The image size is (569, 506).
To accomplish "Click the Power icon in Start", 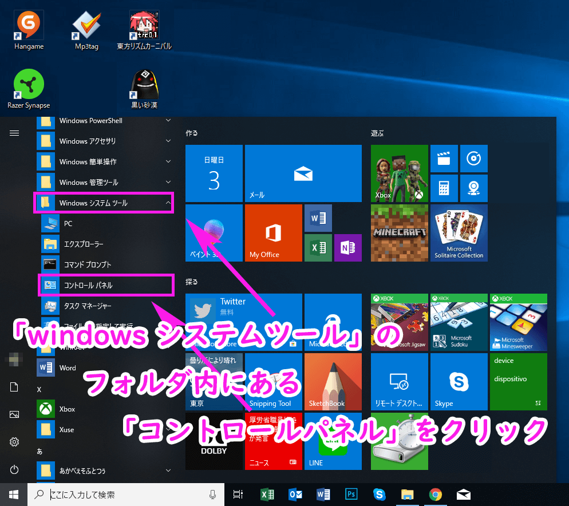I will (x=14, y=469).
